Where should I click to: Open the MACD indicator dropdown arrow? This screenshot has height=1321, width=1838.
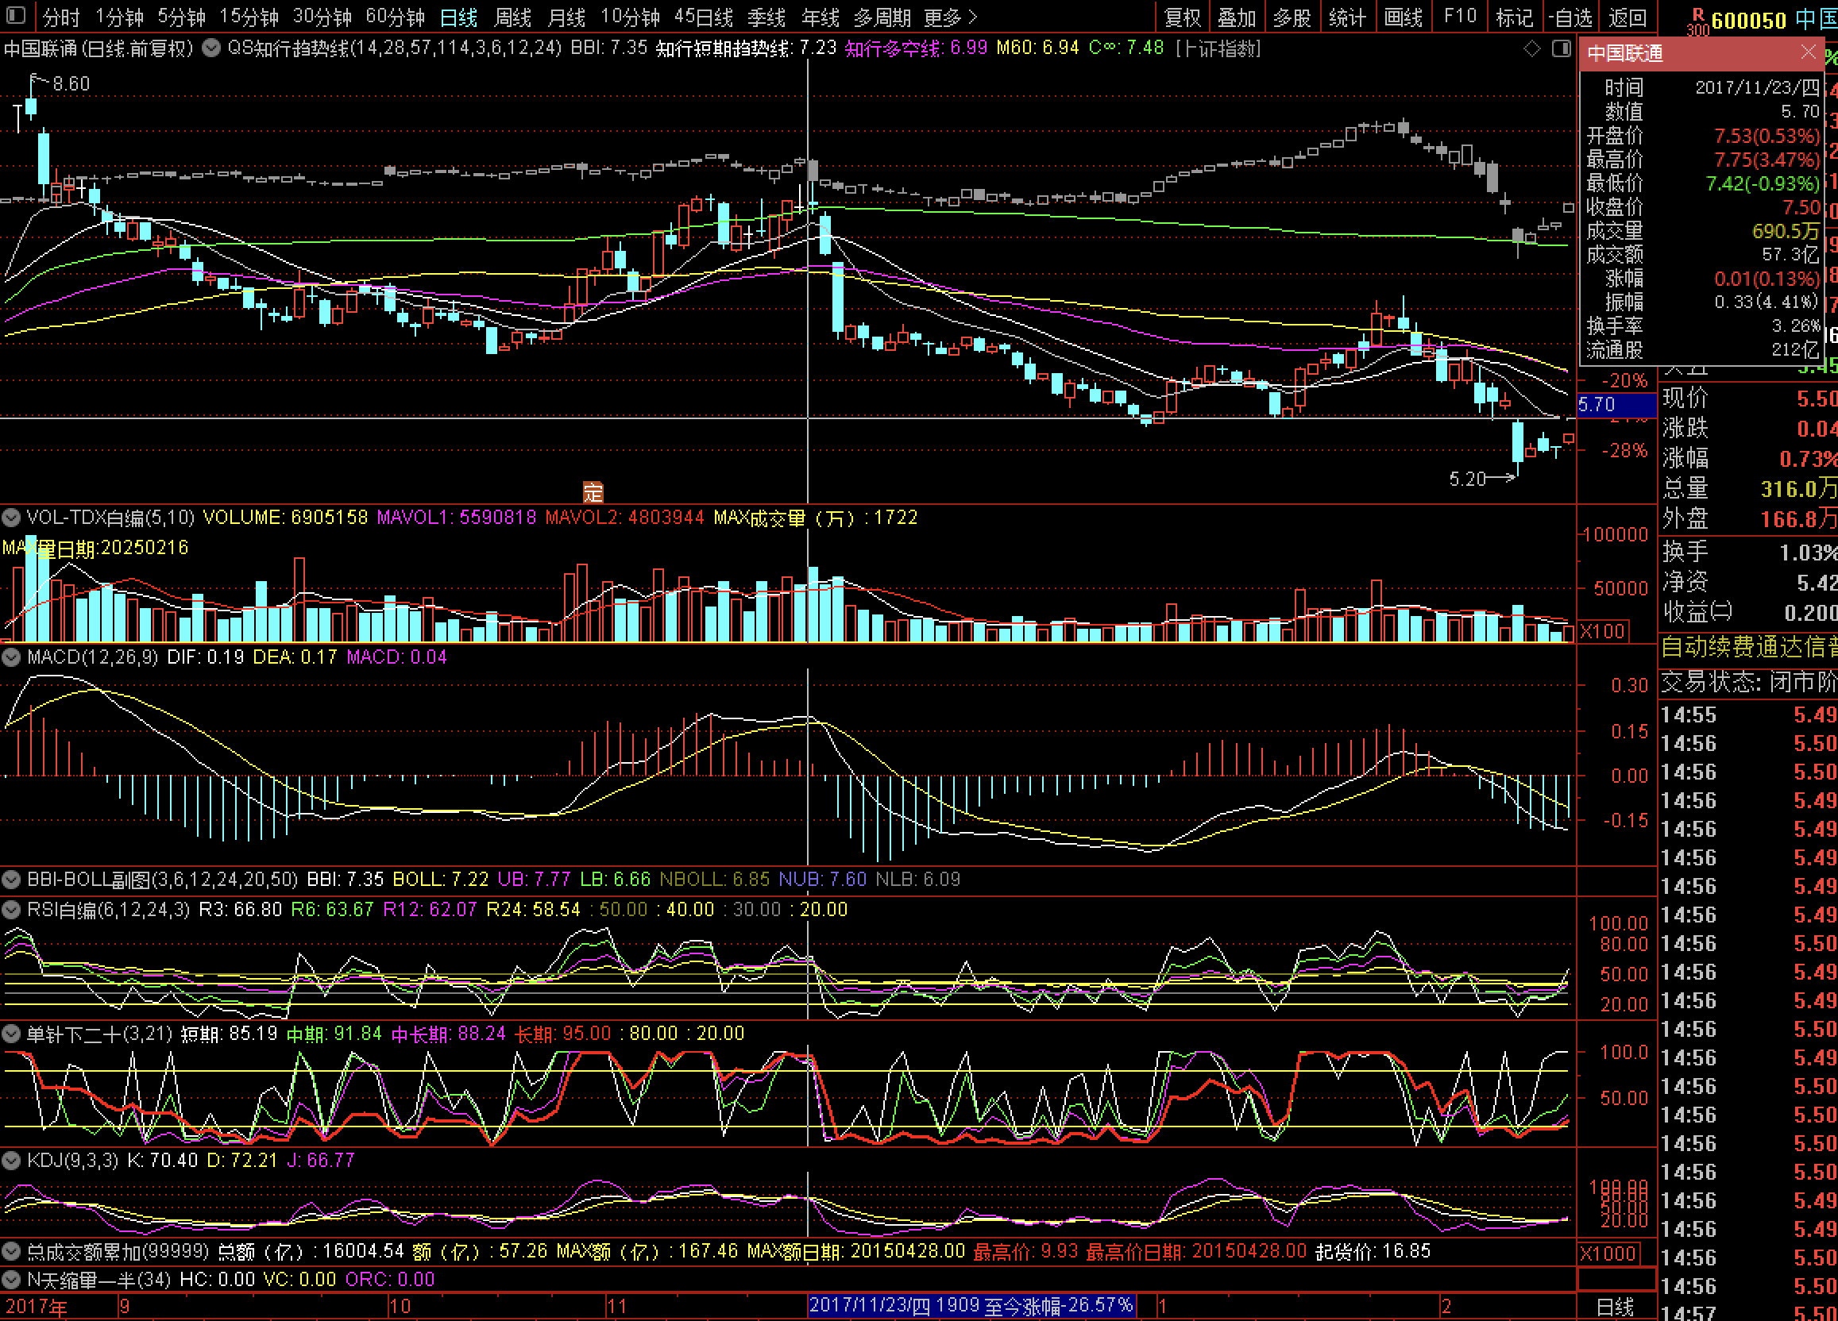(x=11, y=657)
